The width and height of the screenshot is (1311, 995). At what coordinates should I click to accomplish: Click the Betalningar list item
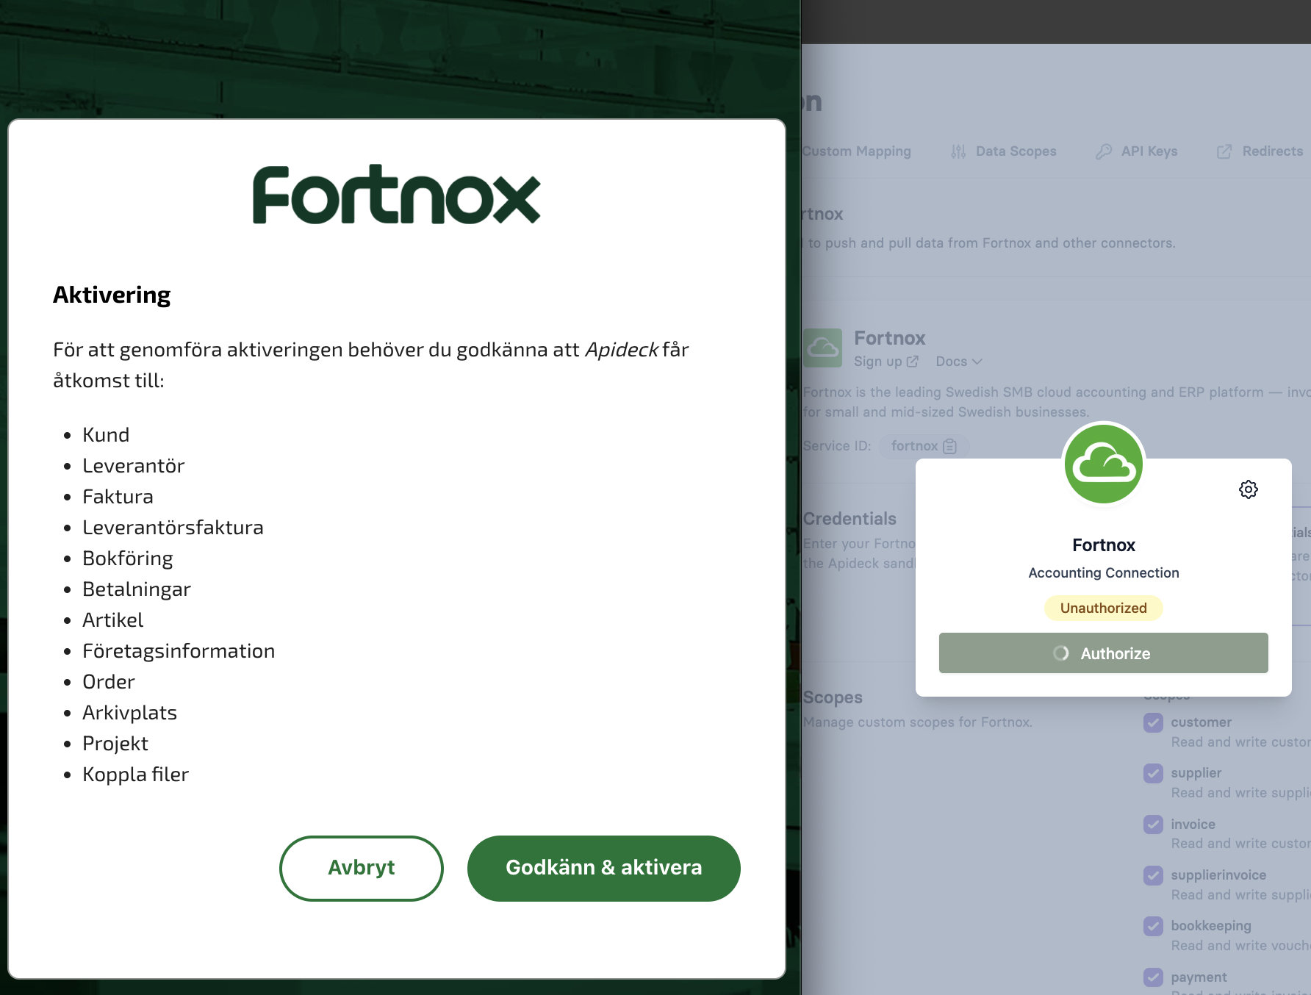coord(137,589)
